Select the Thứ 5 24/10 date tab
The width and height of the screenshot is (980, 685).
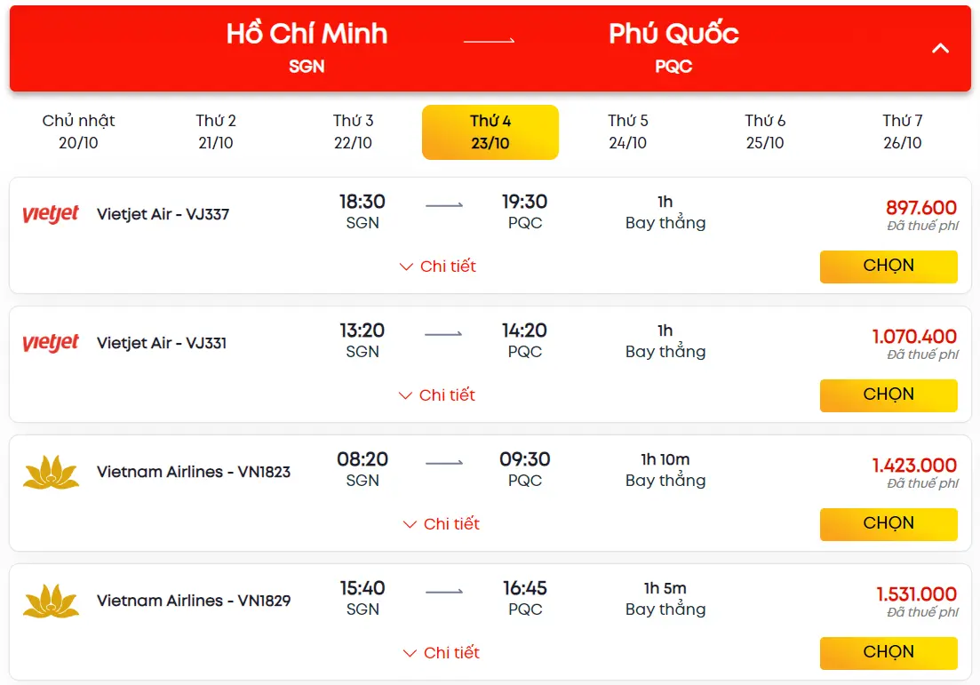pos(627,131)
